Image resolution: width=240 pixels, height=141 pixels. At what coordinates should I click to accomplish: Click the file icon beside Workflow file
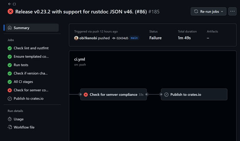pyautogui.click(x=10, y=127)
